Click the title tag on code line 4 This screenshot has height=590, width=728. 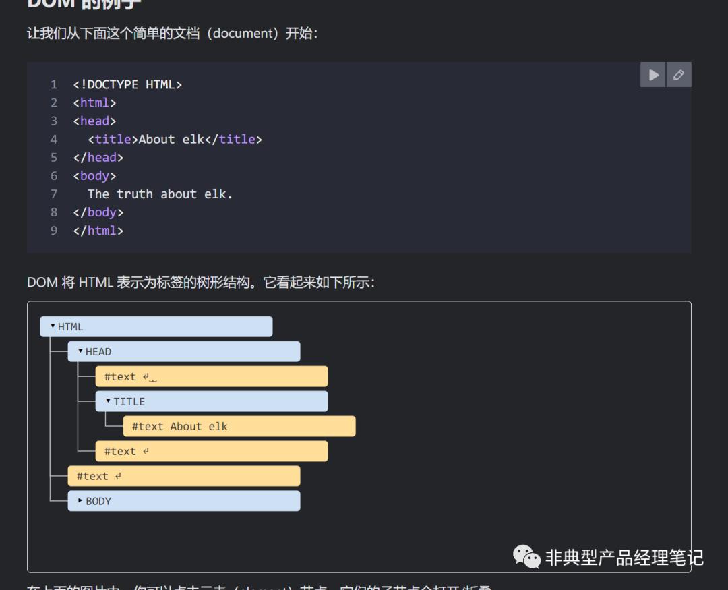[x=112, y=139]
